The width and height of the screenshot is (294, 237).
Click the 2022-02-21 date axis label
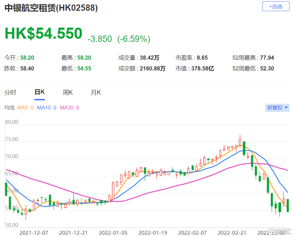[233, 233]
